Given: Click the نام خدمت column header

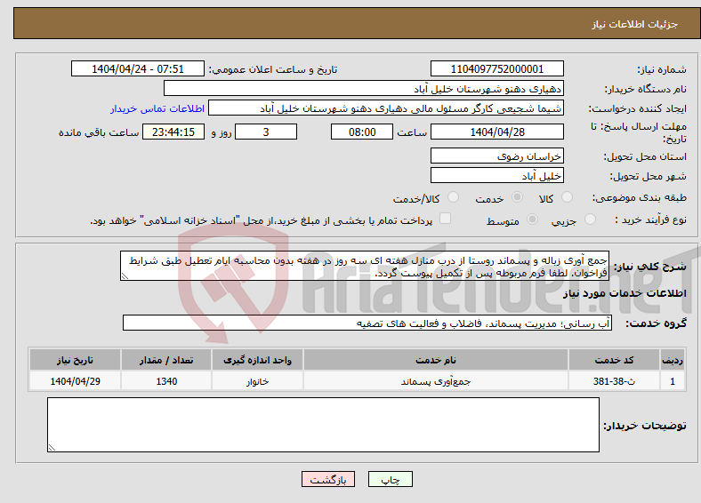Looking at the screenshot, I should tap(435, 360).
